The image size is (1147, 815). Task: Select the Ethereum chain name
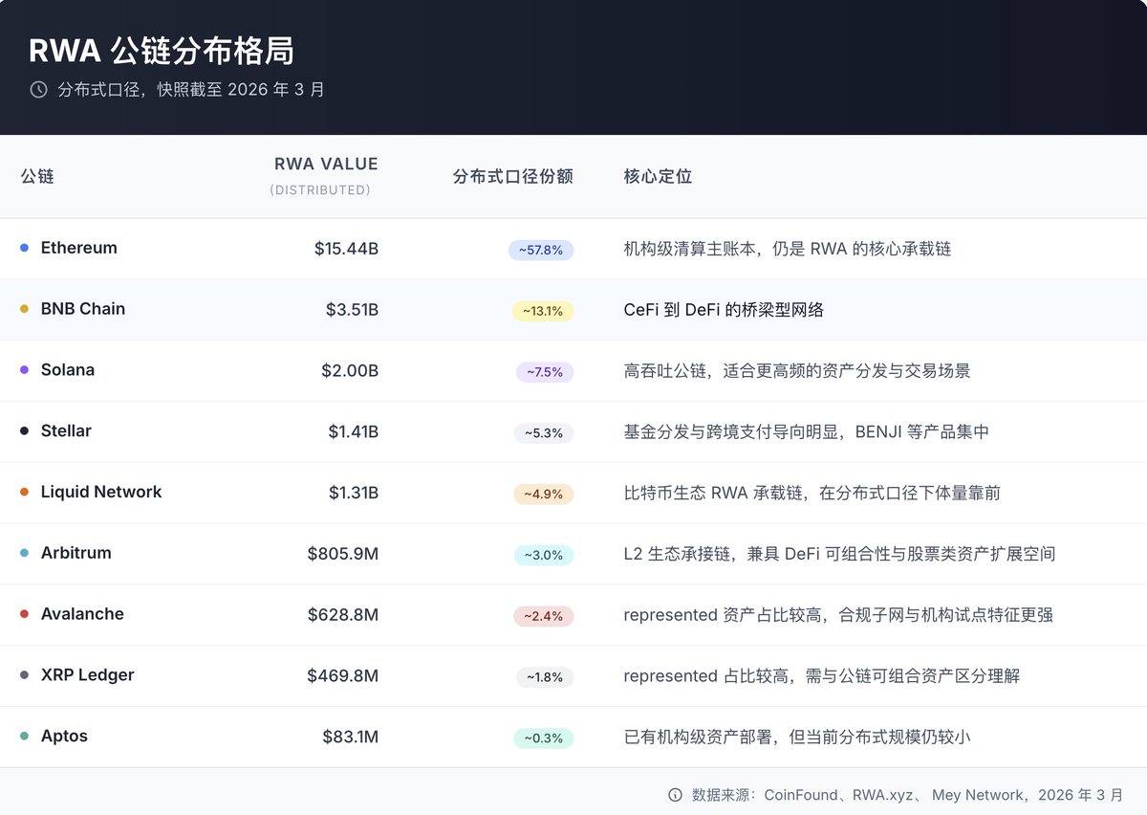[x=79, y=248]
